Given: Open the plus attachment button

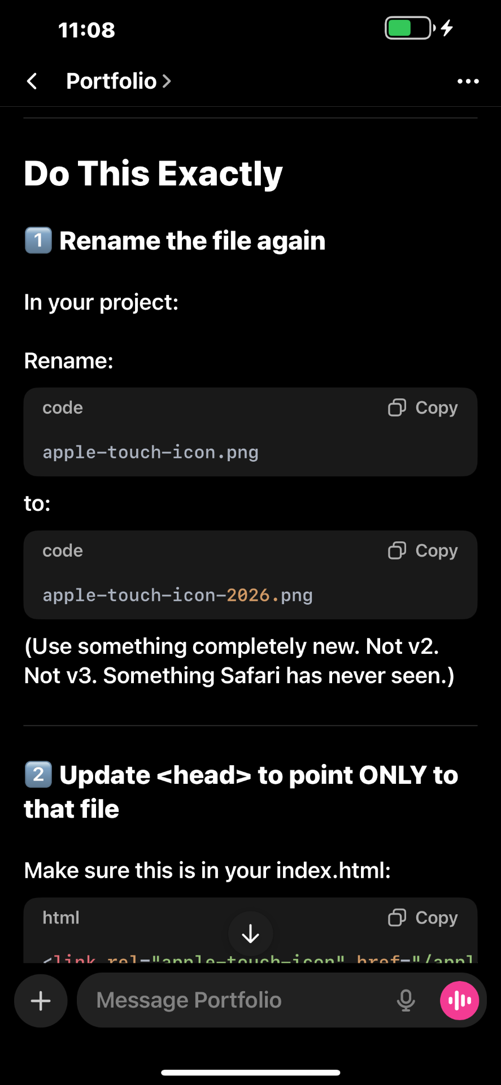Looking at the screenshot, I should point(41,1001).
